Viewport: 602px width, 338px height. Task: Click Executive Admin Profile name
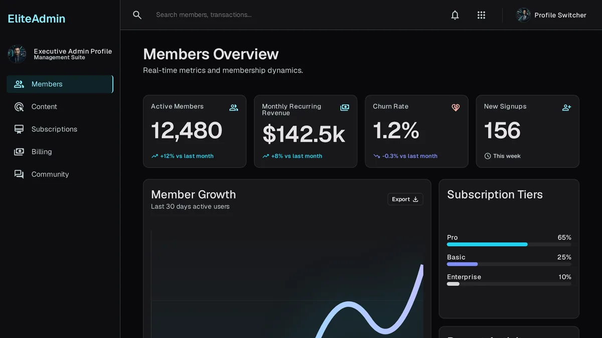click(73, 51)
